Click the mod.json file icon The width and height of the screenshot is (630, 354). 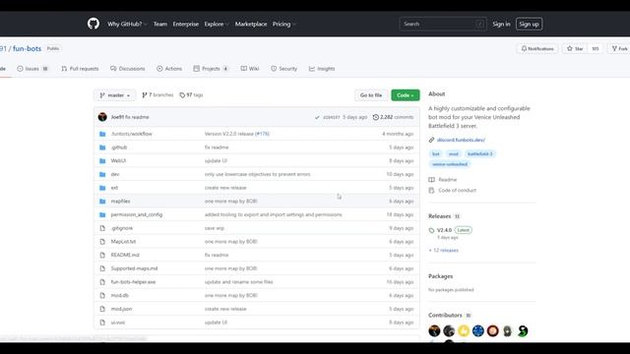(102, 309)
